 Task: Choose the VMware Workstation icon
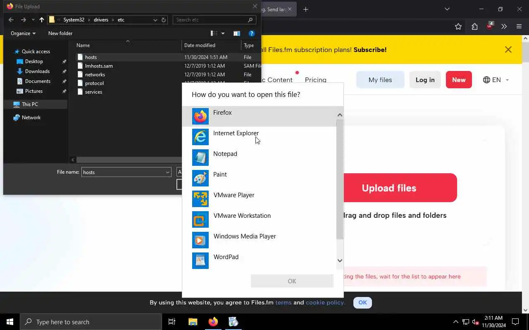click(x=200, y=219)
